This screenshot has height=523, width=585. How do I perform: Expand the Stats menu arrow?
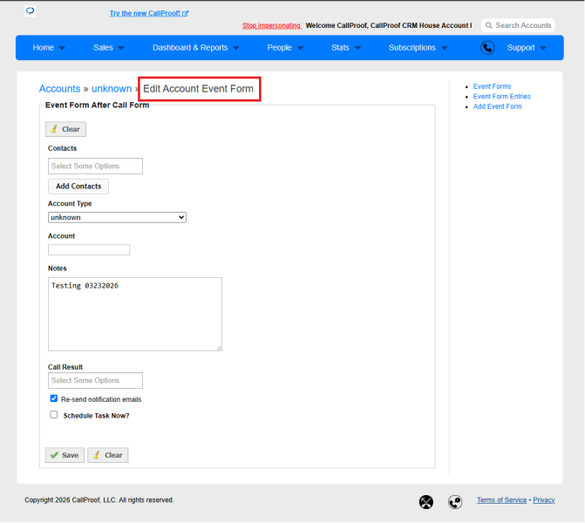[357, 48]
